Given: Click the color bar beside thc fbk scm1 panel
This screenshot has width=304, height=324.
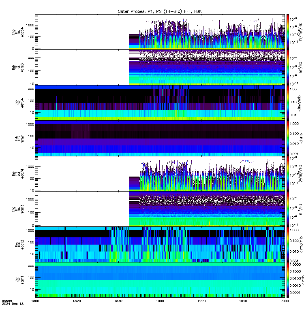Looking at the screenshot, I should click(288, 280).
